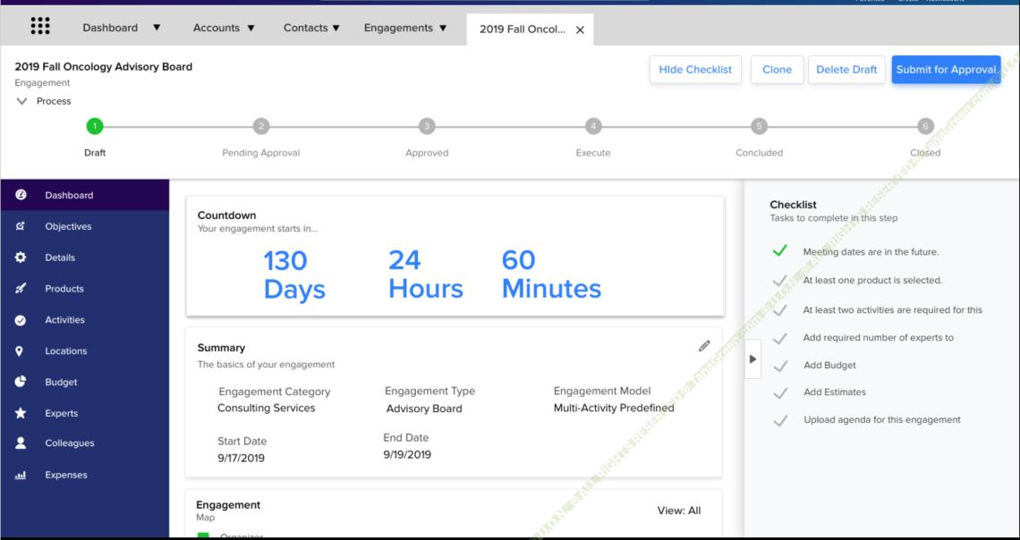This screenshot has height=540, width=1020.
Task: Open the app launcher grid icon
Action: [40, 26]
